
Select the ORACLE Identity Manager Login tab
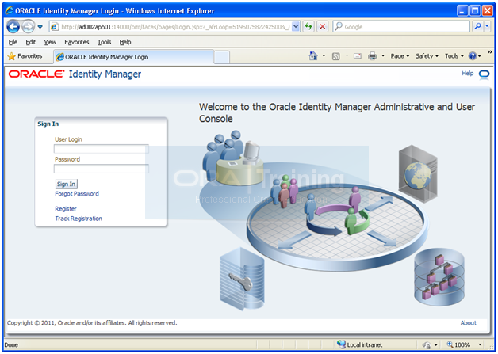(x=133, y=57)
